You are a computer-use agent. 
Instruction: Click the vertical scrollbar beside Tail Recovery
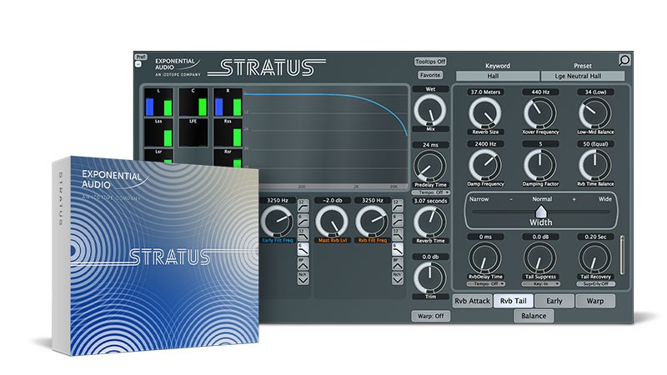point(622,255)
